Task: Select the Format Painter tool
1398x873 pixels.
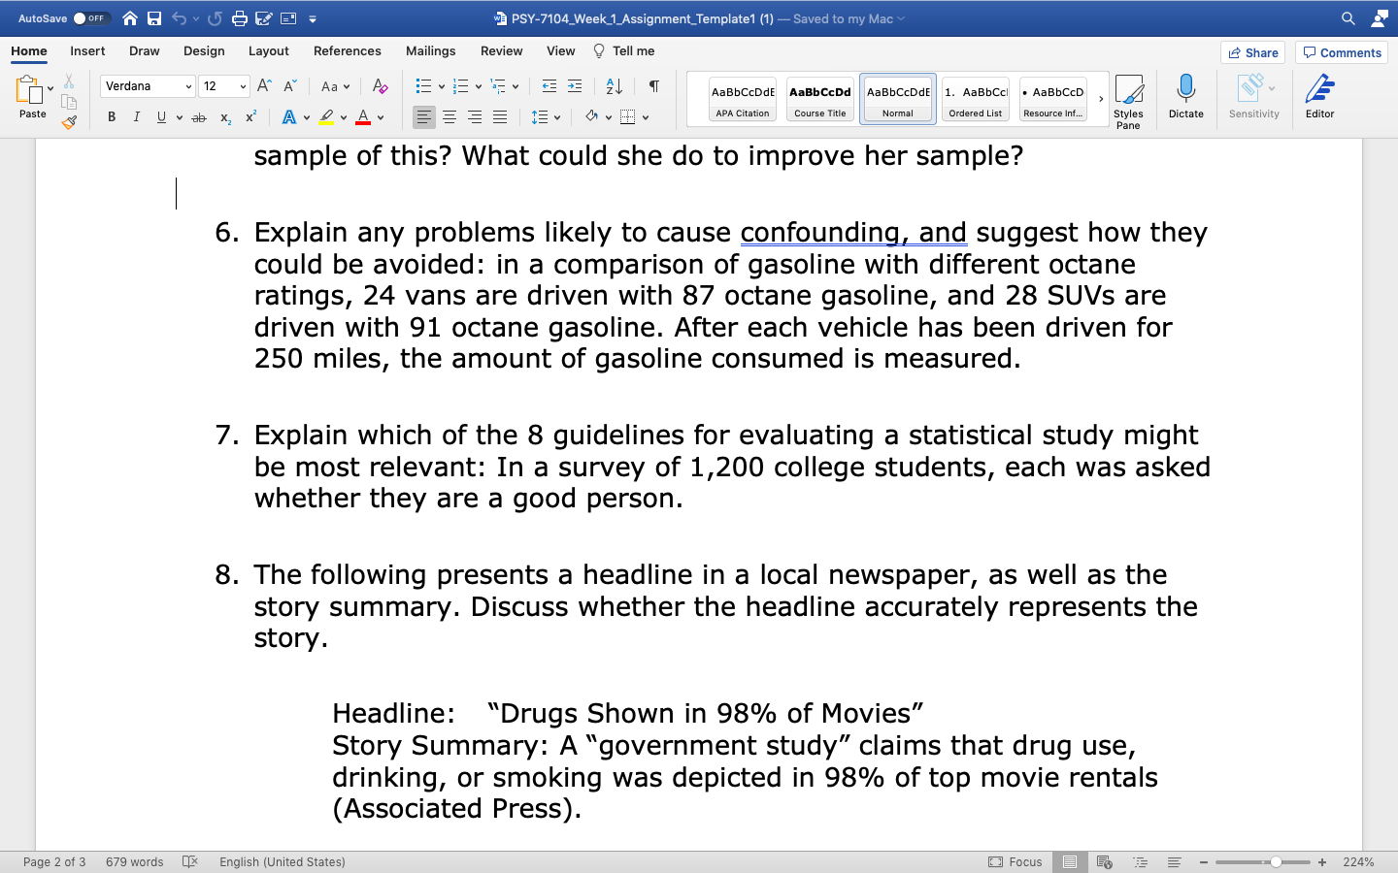Action: 69,121
